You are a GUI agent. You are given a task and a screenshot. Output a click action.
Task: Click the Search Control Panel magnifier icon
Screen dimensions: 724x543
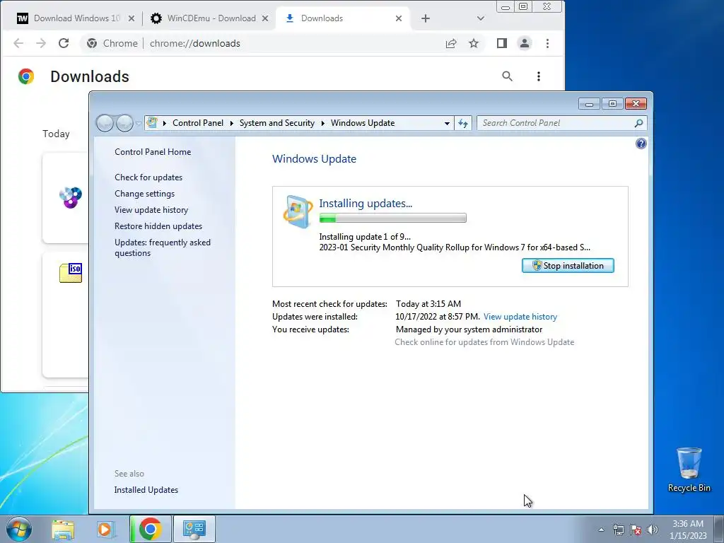[638, 123]
